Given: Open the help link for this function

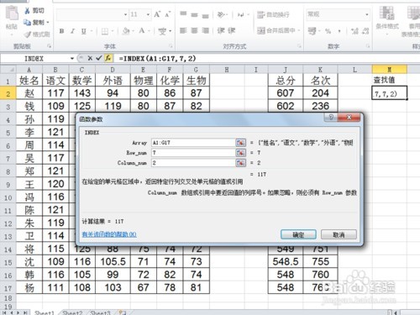Looking at the screenshot, I should 109,234.
